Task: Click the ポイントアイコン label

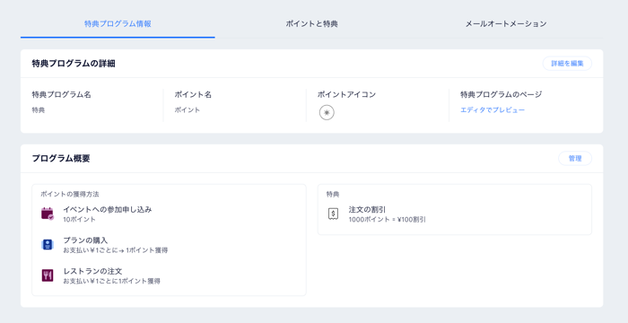Action: [347, 94]
